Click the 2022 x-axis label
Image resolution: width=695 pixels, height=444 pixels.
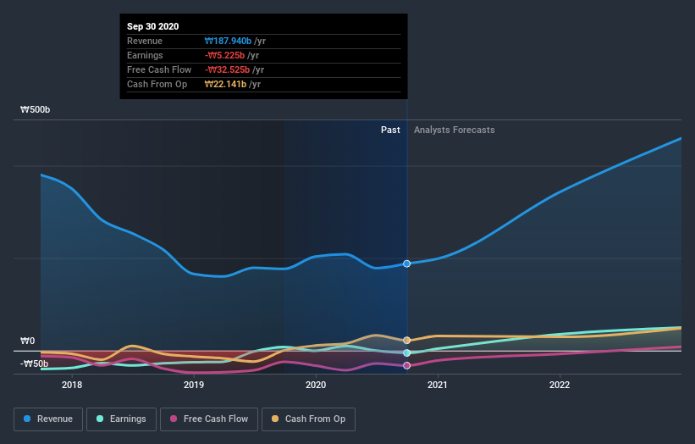pyautogui.click(x=560, y=385)
